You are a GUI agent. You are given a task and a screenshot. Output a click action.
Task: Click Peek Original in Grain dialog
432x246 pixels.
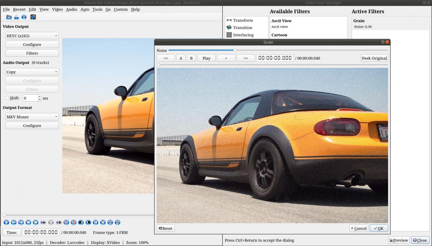click(374, 58)
